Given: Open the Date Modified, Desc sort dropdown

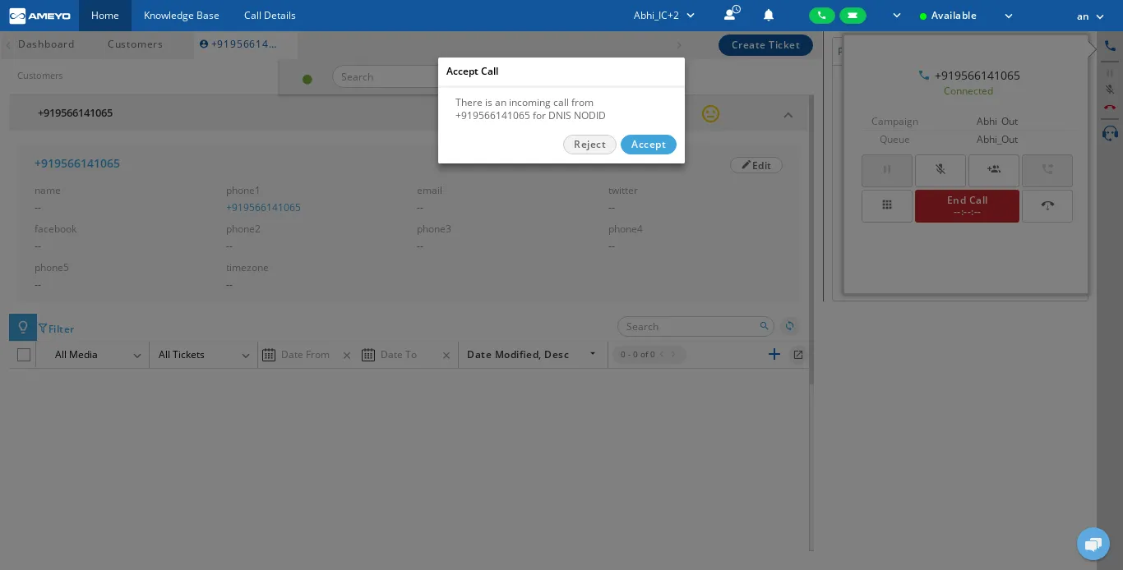Looking at the screenshot, I should pos(532,354).
